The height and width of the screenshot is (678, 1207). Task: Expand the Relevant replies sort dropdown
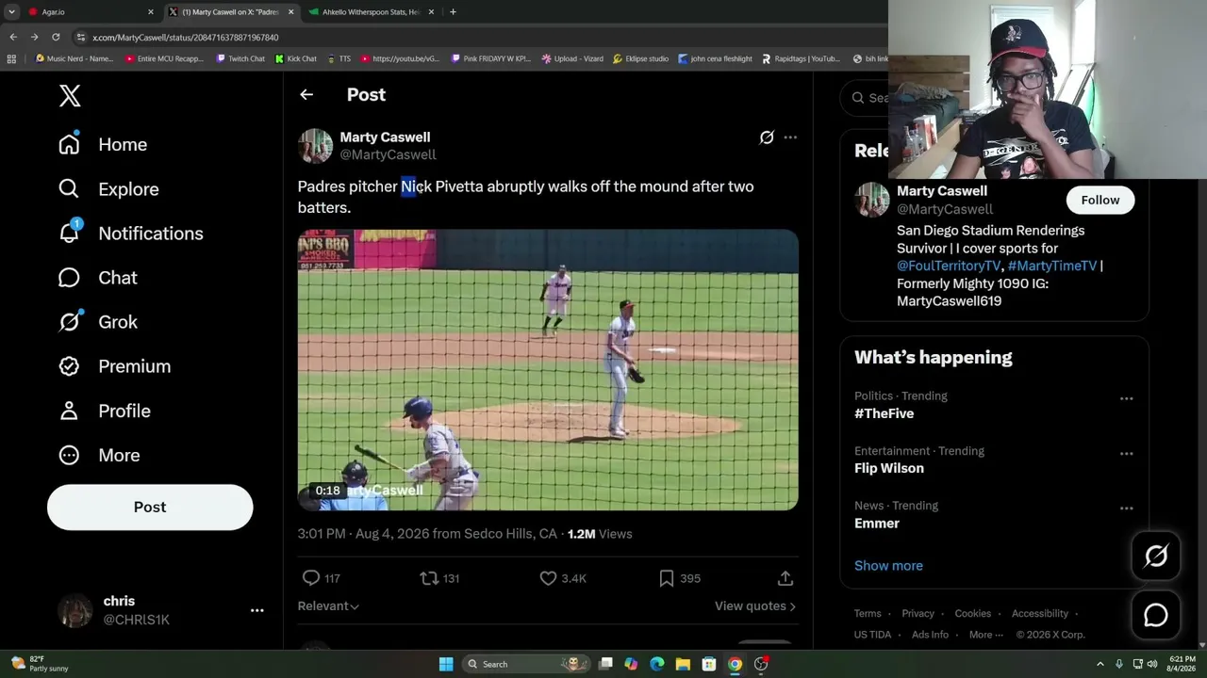328,605
